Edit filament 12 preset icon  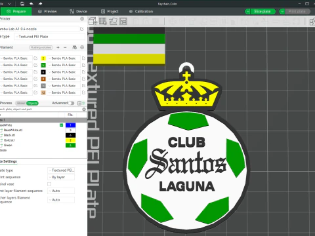coord(83,92)
